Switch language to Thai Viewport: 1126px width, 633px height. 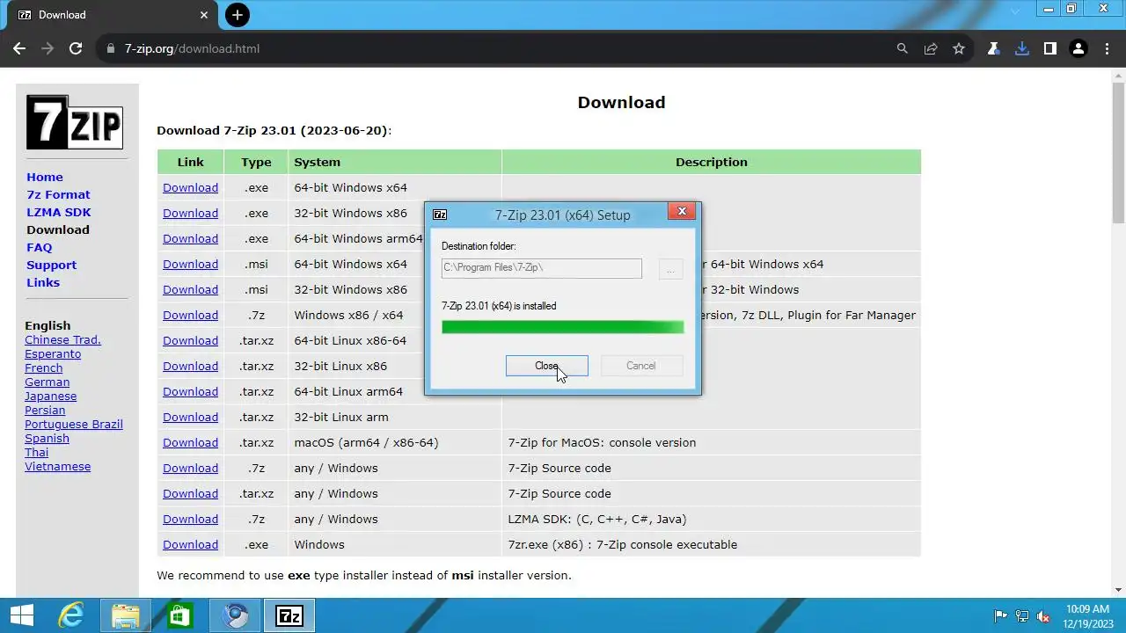coord(36,452)
